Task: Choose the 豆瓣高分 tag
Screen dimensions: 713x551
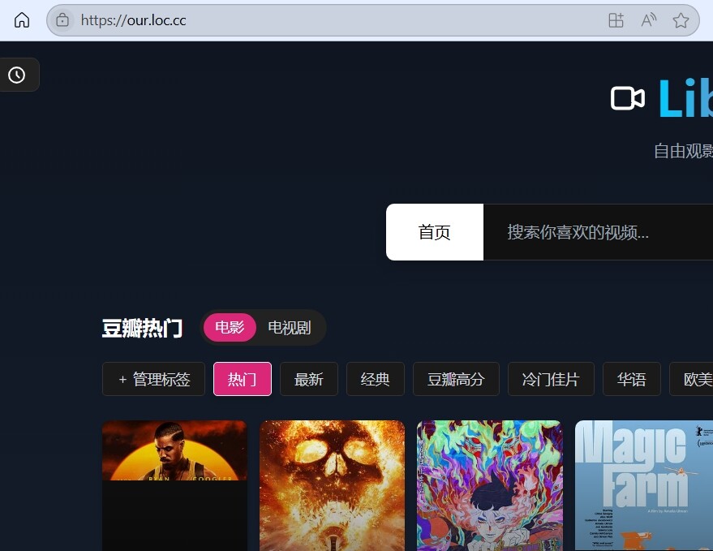Action: 456,379
